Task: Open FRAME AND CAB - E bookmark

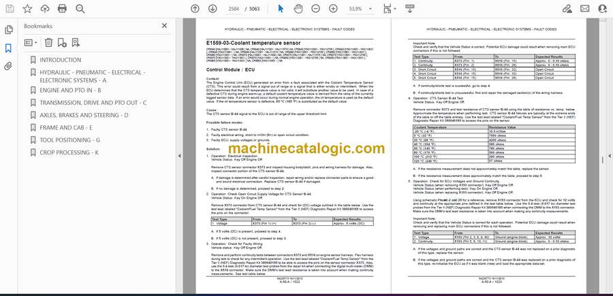Action: pos(66,127)
